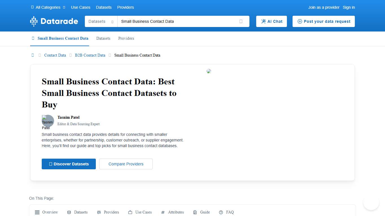The image size is (385, 216).
Task: Click the Datarade logo icon
Action: tap(33, 21)
